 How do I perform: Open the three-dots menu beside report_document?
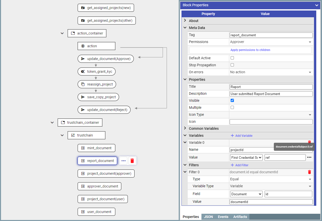(123, 161)
